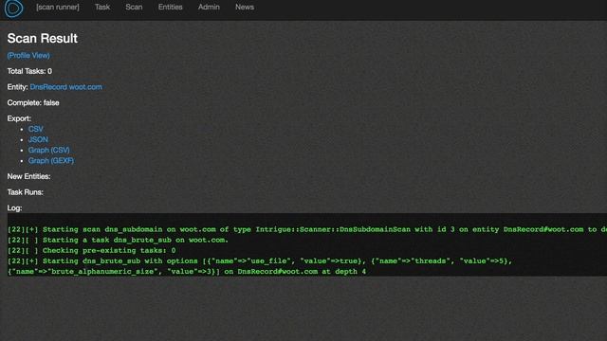Click the 'Checking pre-existing tasks: 0' log line
This screenshot has height=341, width=607.
[x=92, y=250]
